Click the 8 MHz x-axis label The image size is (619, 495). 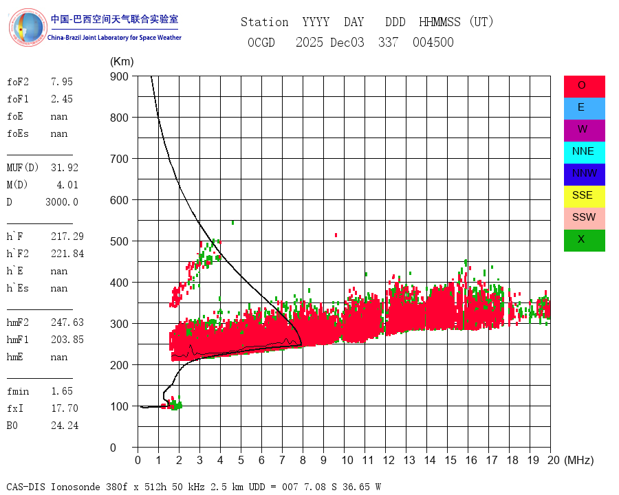point(303,460)
